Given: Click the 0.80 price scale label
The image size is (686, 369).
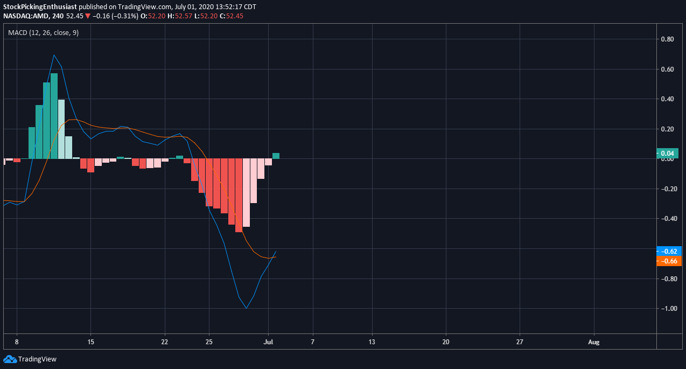Looking at the screenshot, I should (668, 39).
